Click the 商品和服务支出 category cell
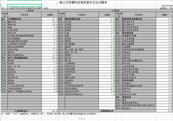The width and height of the screenshot is (173, 121). coord(71,19)
